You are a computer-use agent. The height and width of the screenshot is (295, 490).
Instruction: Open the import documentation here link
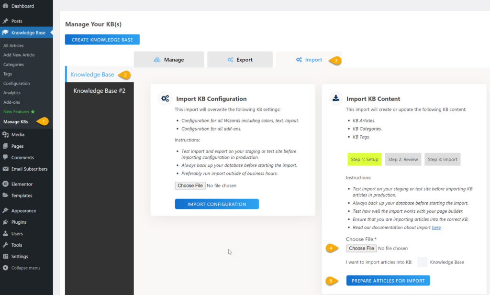coord(435,227)
